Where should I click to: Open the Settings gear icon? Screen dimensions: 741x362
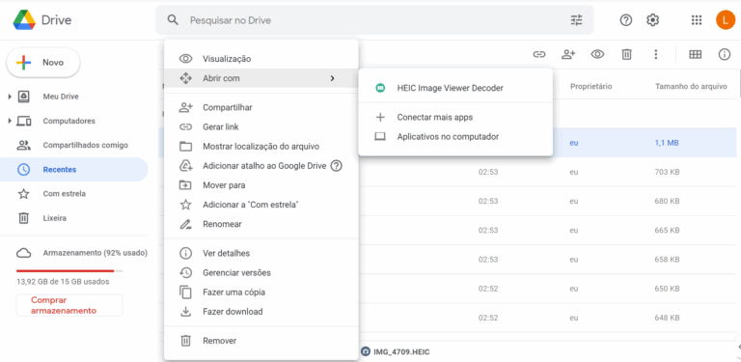point(652,20)
